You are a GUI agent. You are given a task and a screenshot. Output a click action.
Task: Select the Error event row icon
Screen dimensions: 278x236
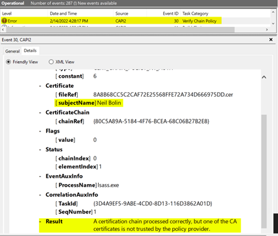pos(4,21)
